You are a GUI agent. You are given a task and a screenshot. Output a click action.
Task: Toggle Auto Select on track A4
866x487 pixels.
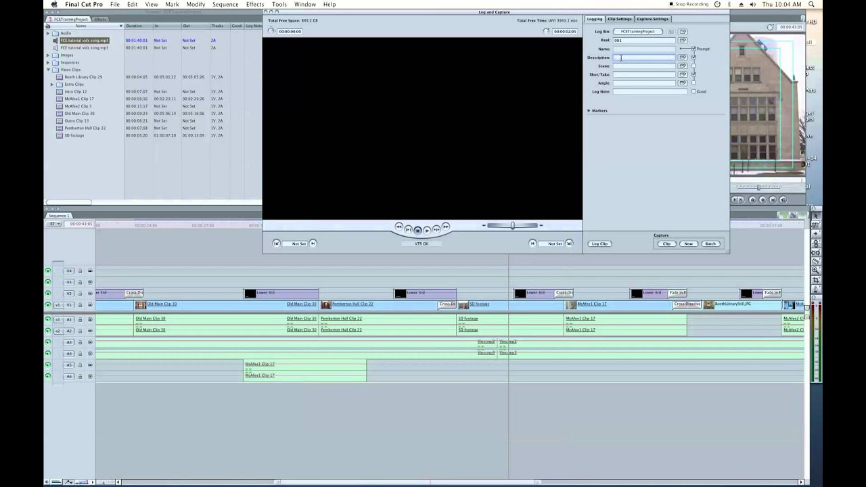[90, 353]
